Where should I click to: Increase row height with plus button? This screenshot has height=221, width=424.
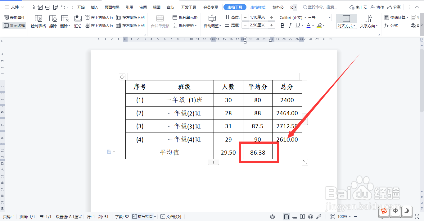pyautogui.click(x=272, y=18)
